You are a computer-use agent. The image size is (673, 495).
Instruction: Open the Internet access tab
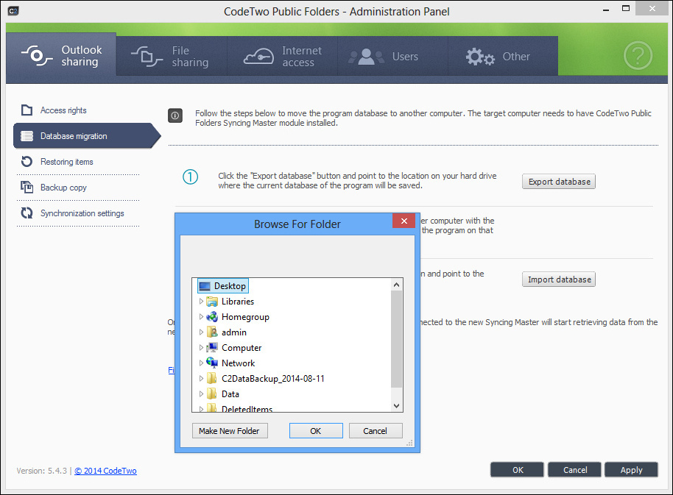283,56
